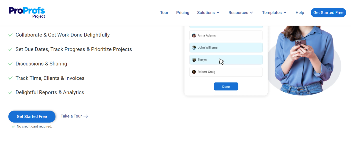Click Get Started Free in the header
351x142 pixels.
coord(328,13)
